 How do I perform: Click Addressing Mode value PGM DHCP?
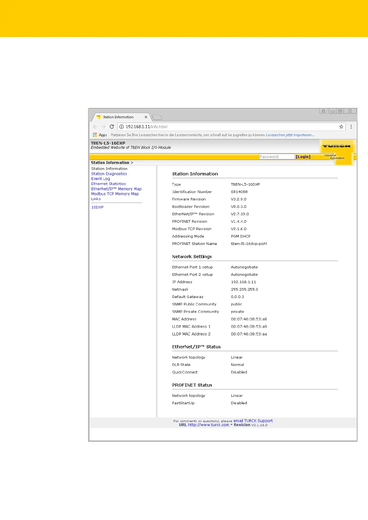241,236
